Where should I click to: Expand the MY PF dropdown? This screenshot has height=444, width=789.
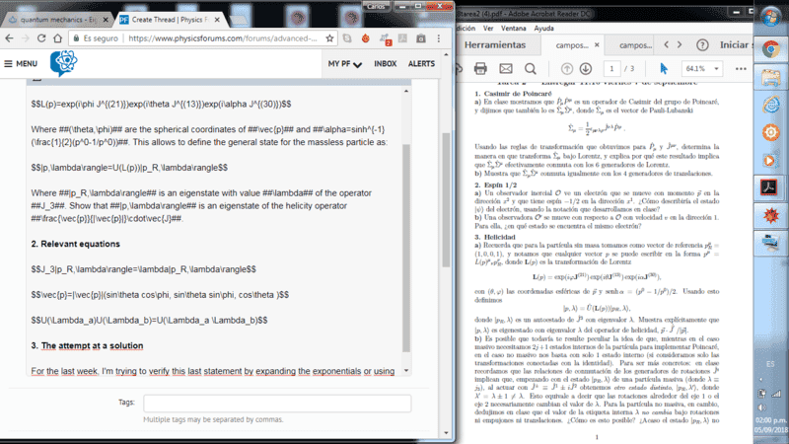(x=344, y=64)
